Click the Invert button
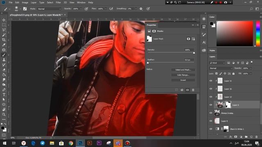 pyautogui.click(x=183, y=80)
